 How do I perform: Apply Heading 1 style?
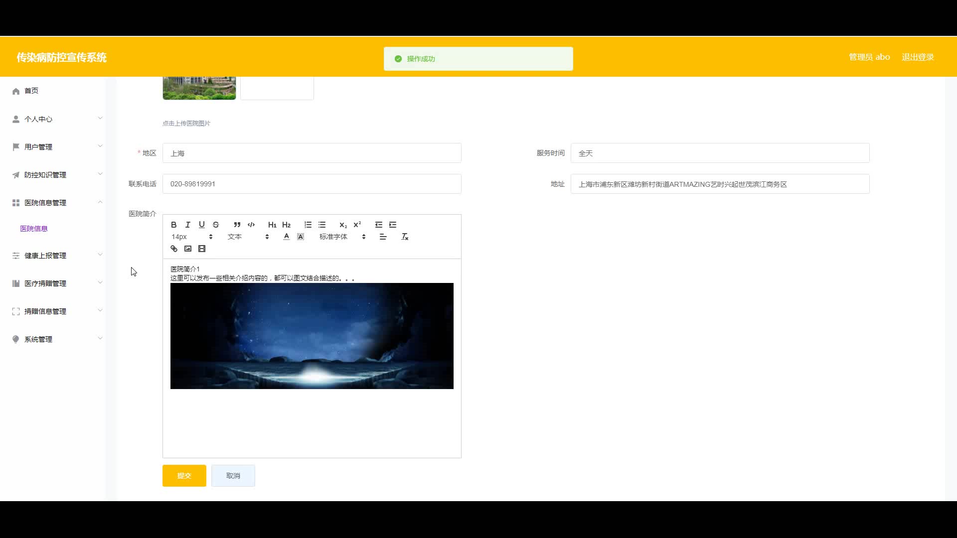(x=272, y=225)
